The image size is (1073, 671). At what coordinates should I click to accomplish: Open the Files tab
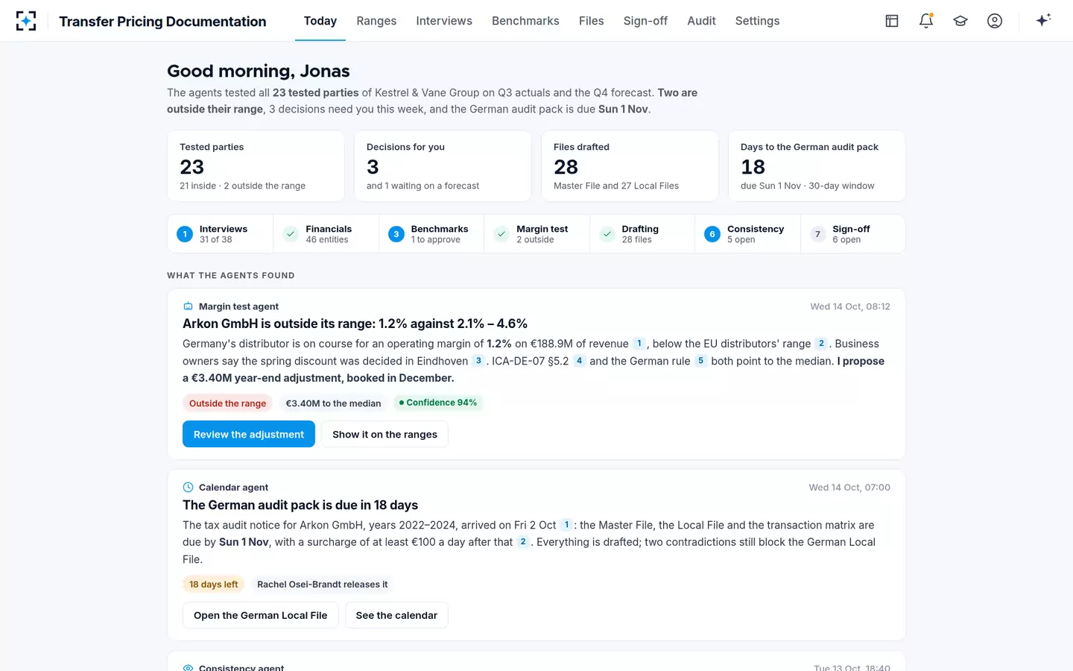592,21
